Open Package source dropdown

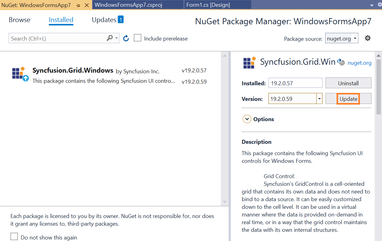click(342, 38)
